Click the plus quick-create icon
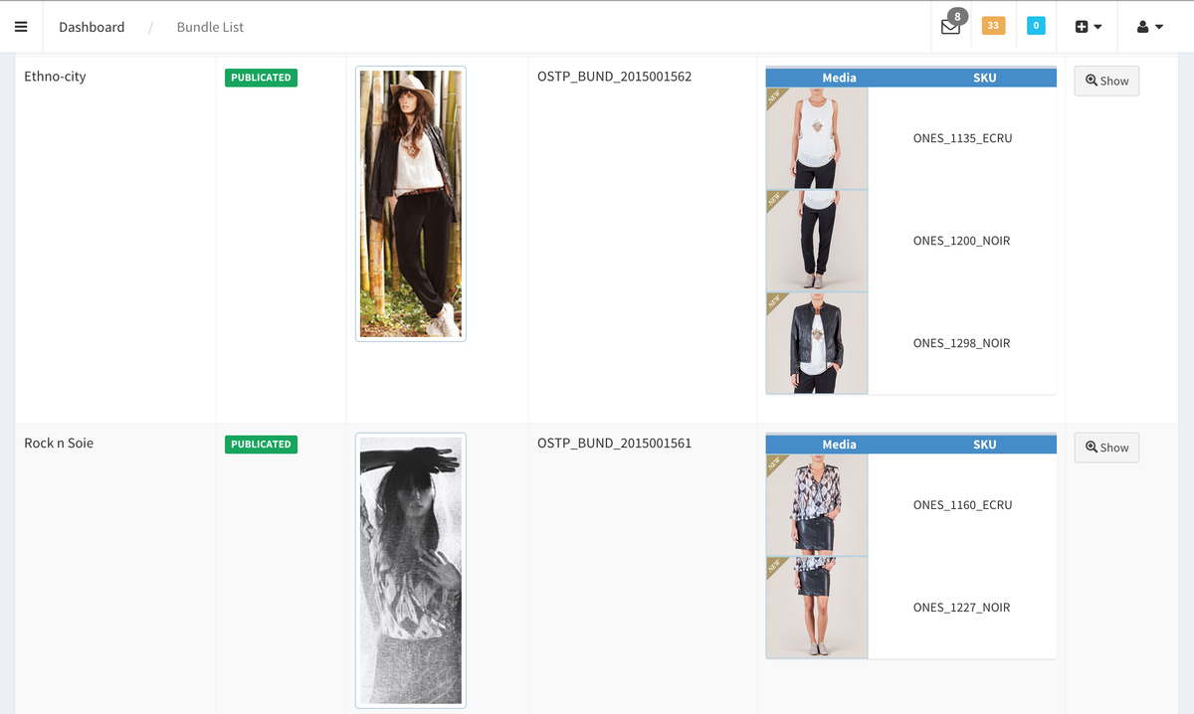This screenshot has height=714, width=1194. pos(1081,25)
